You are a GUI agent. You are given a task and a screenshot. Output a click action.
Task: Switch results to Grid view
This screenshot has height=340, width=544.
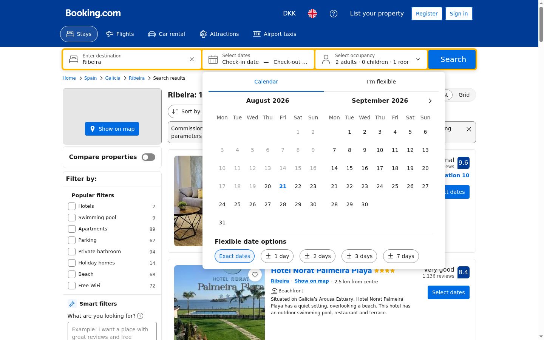click(464, 95)
